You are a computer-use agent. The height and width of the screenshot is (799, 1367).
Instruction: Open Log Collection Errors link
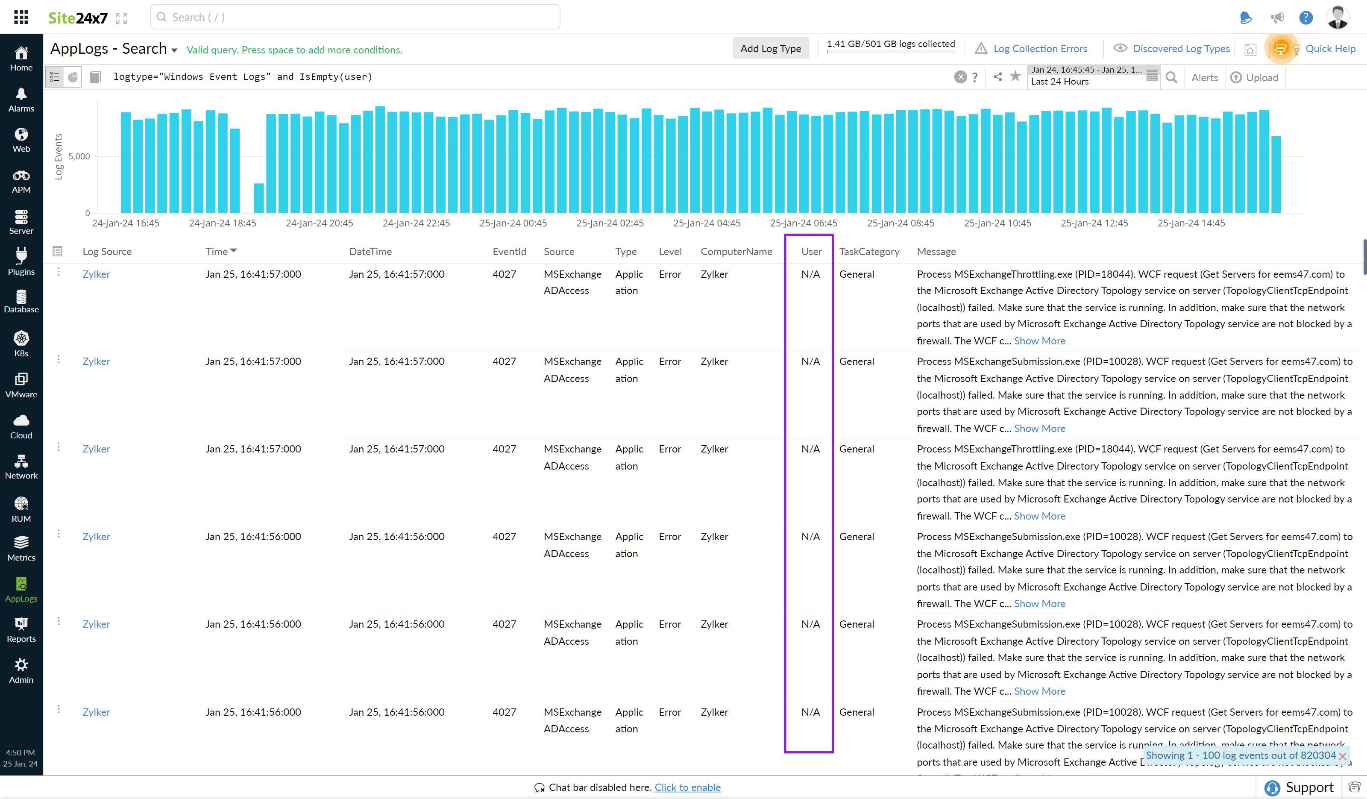tap(1040, 48)
